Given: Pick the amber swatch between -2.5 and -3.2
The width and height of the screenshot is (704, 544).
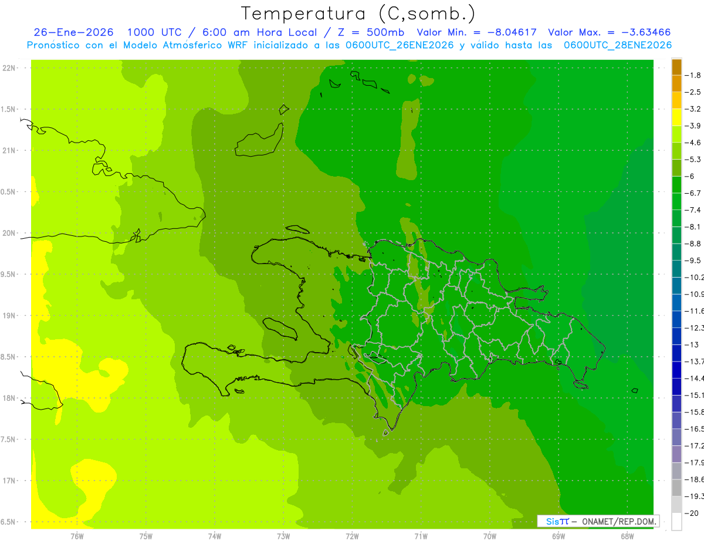Looking at the screenshot, I should coord(676,100).
